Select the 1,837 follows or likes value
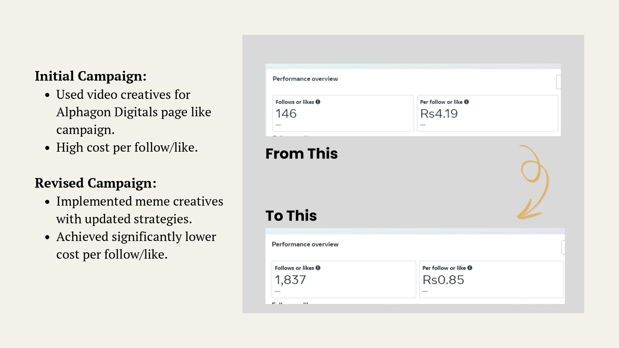 [290, 280]
